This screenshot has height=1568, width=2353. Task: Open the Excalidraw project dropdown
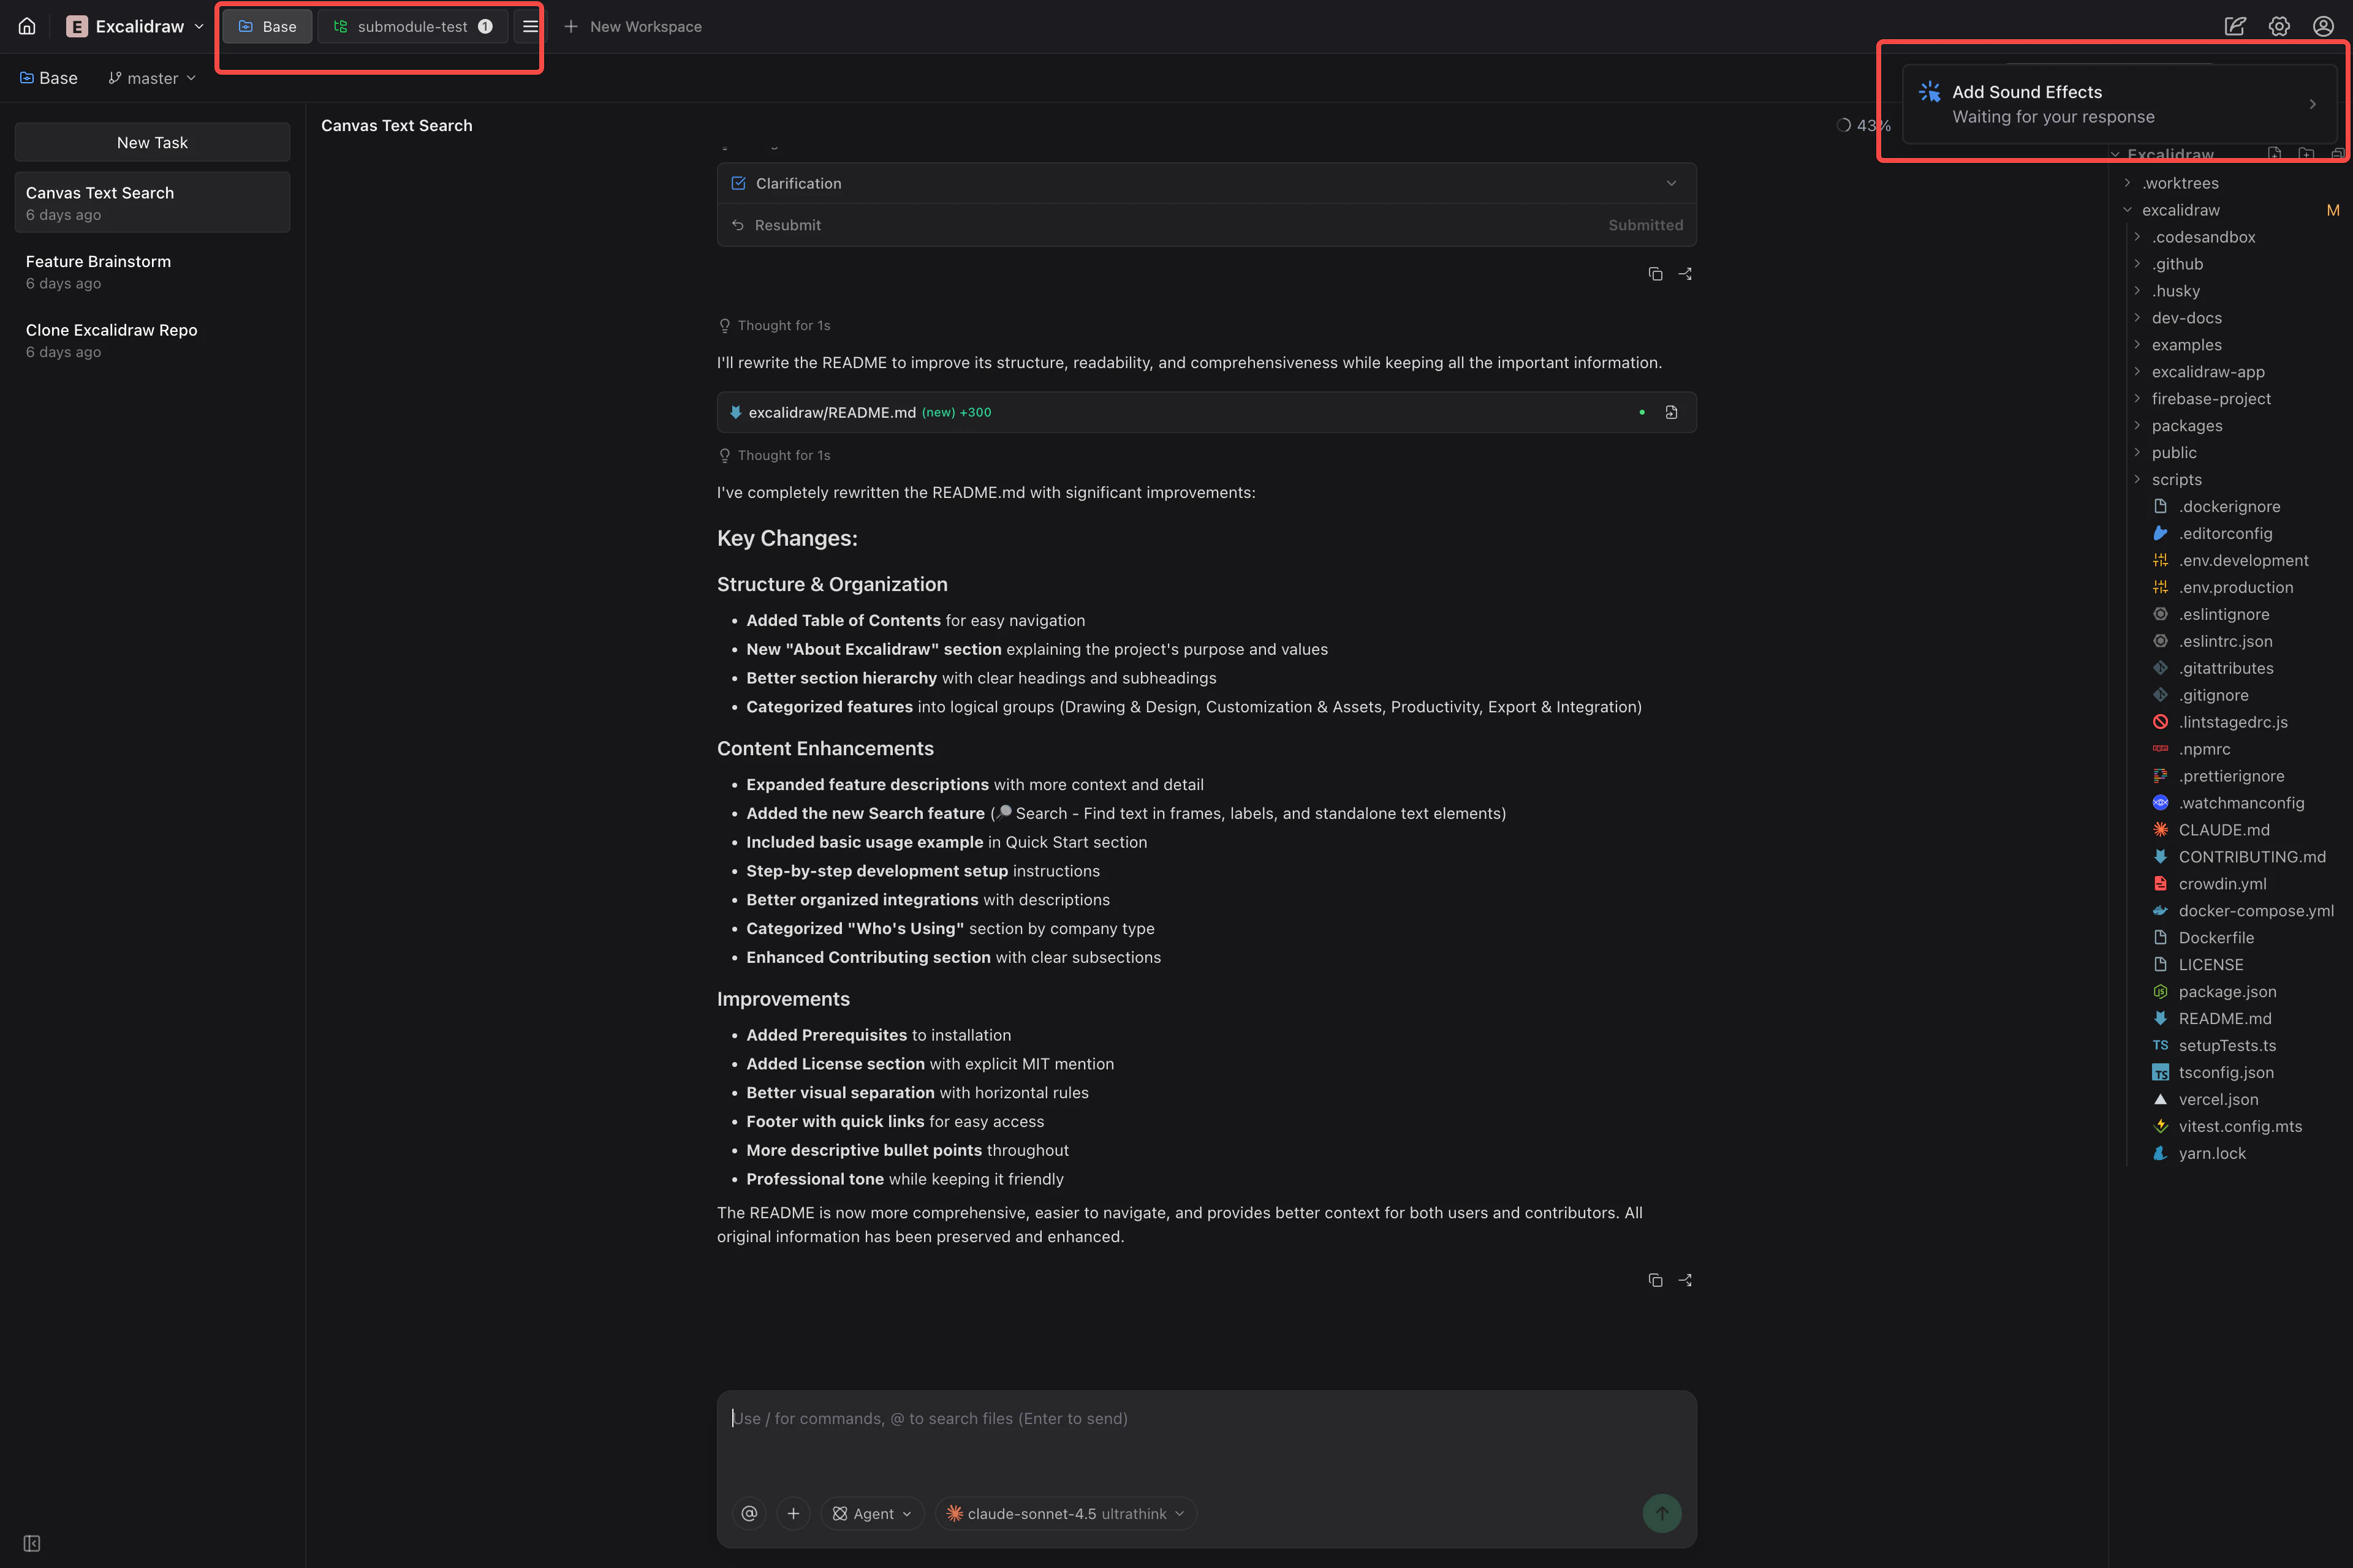point(135,26)
